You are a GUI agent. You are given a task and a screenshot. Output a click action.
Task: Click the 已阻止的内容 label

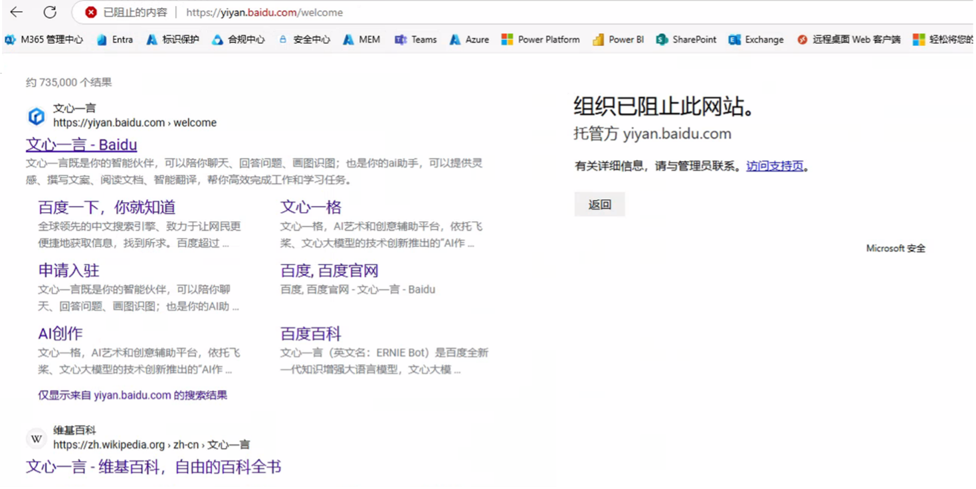coord(135,12)
